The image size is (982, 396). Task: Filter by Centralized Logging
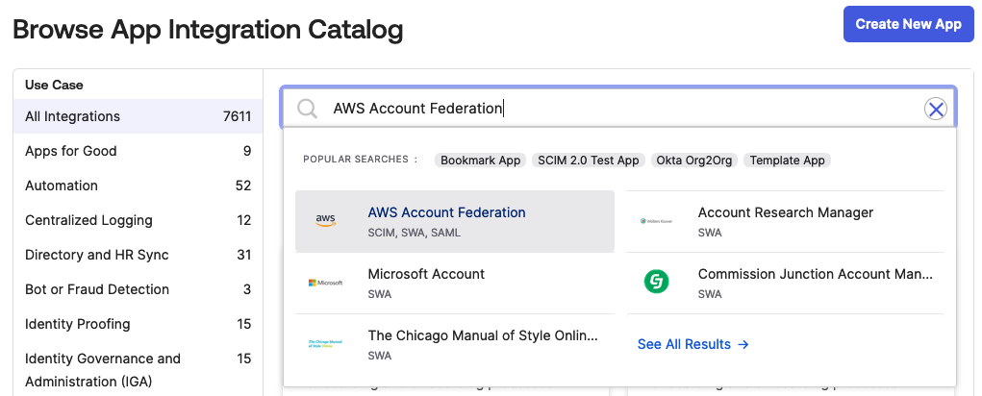click(x=88, y=220)
